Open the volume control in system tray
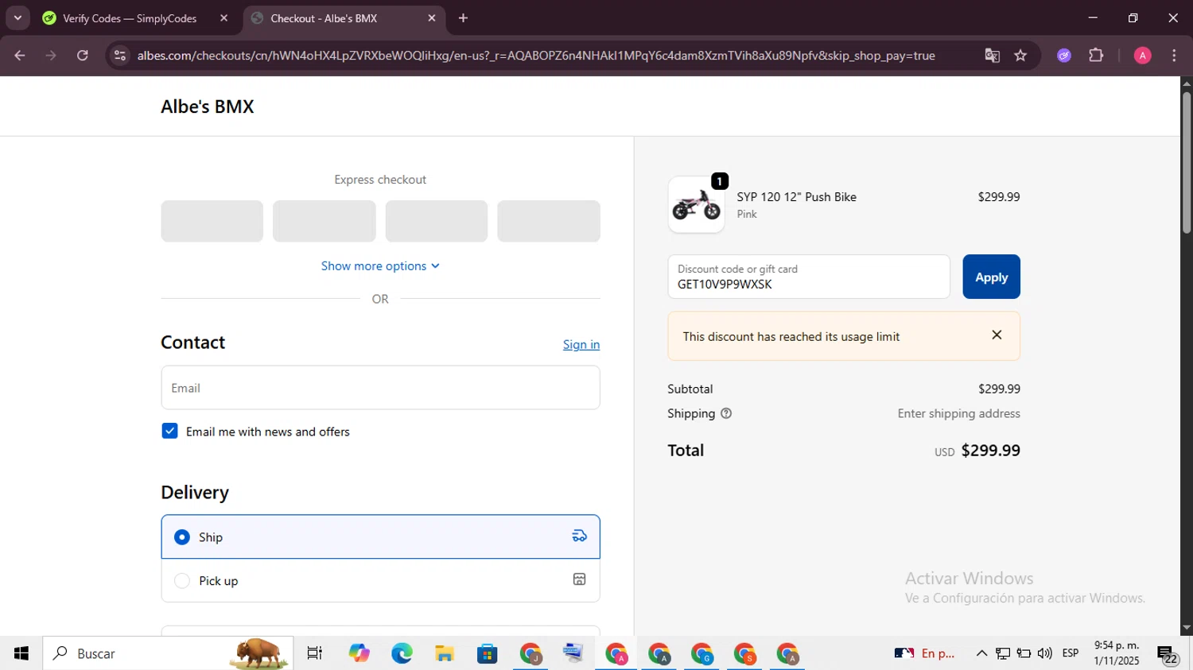Viewport: 1193px width, 670px height. tap(1045, 653)
